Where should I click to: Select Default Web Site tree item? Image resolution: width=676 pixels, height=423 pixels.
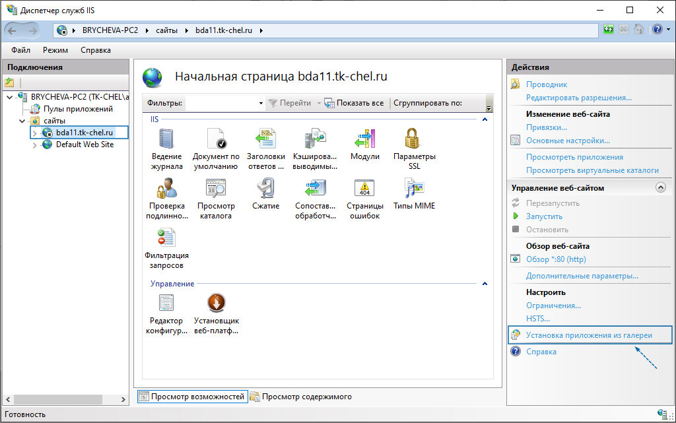click(x=84, y=145)
